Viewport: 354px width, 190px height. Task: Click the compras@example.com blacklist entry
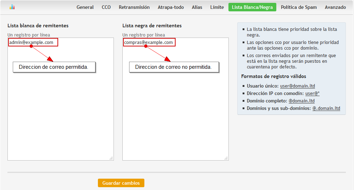click(x=148, y=43)
